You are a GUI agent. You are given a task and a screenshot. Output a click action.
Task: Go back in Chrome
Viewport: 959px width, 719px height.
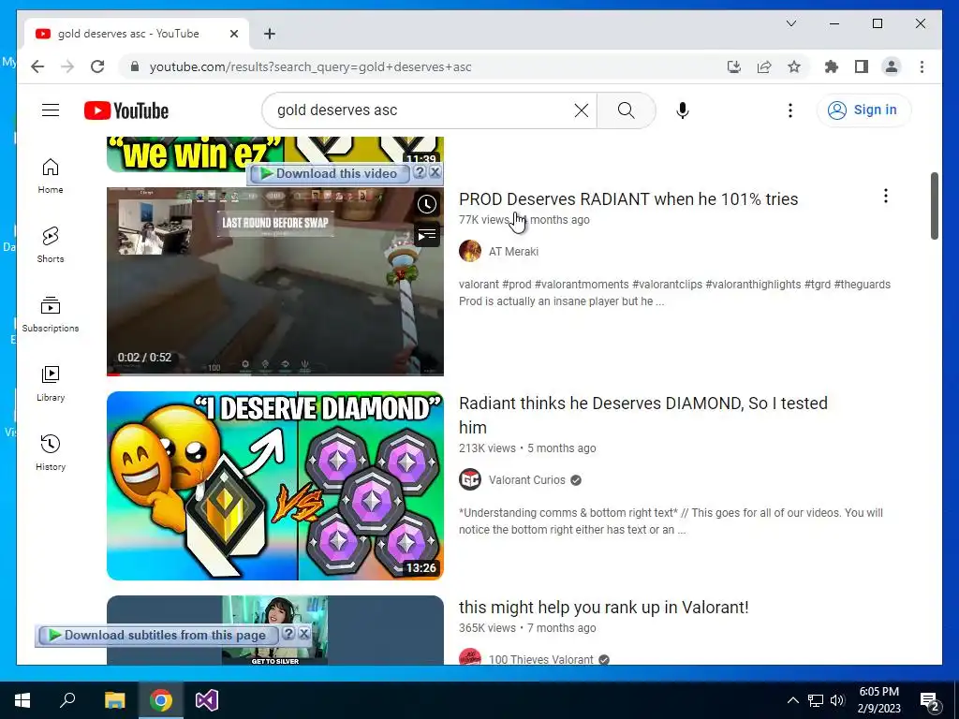coord(37,66)
